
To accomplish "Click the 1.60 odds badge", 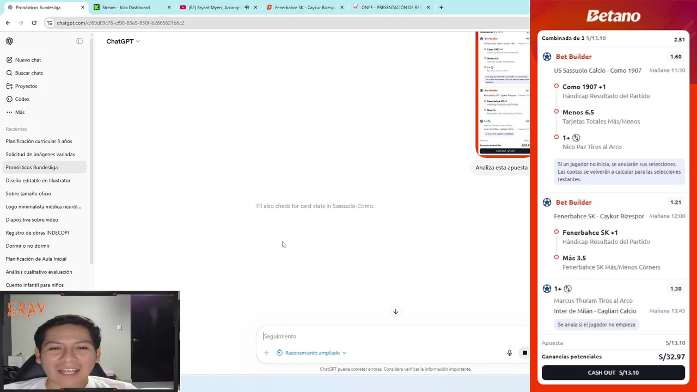I will pos(676,57).
